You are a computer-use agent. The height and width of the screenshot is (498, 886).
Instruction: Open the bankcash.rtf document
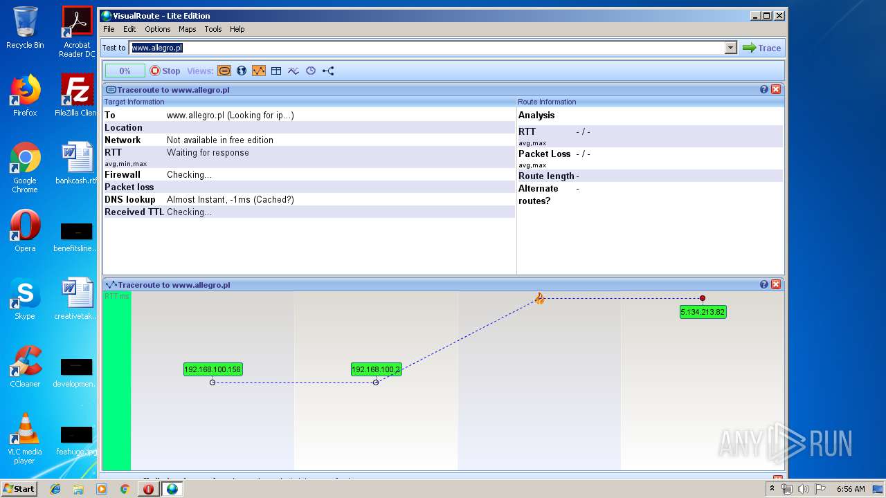[77, 163]
